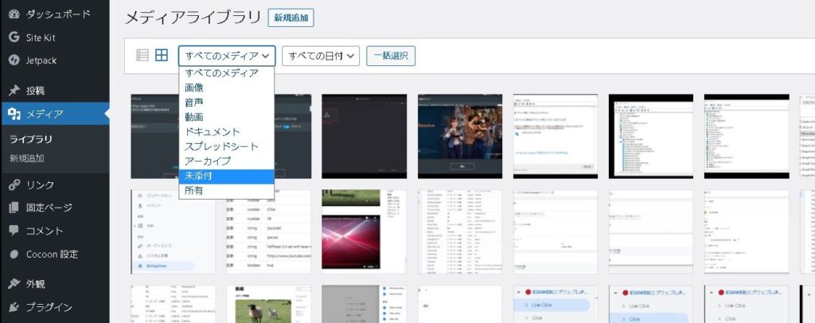Open the ライブラリ submenu link

(x=31, y=139)
